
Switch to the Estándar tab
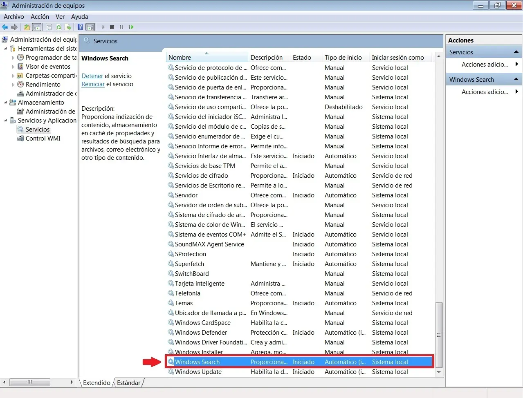point(128,383)
